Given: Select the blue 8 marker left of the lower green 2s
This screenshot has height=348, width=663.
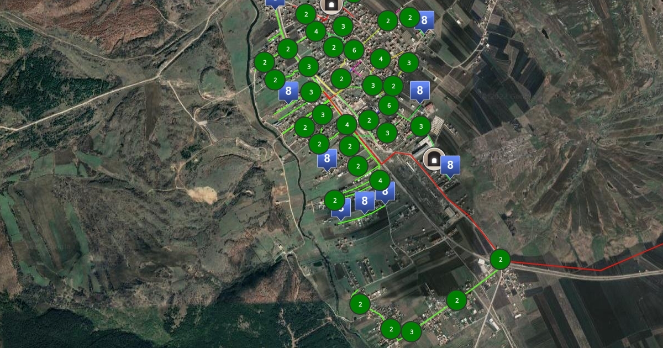Looking at the screenshot, I should pyautogui.click(x=327, y=160).
